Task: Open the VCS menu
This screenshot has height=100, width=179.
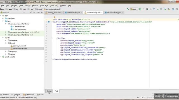Action: (57, 6)
